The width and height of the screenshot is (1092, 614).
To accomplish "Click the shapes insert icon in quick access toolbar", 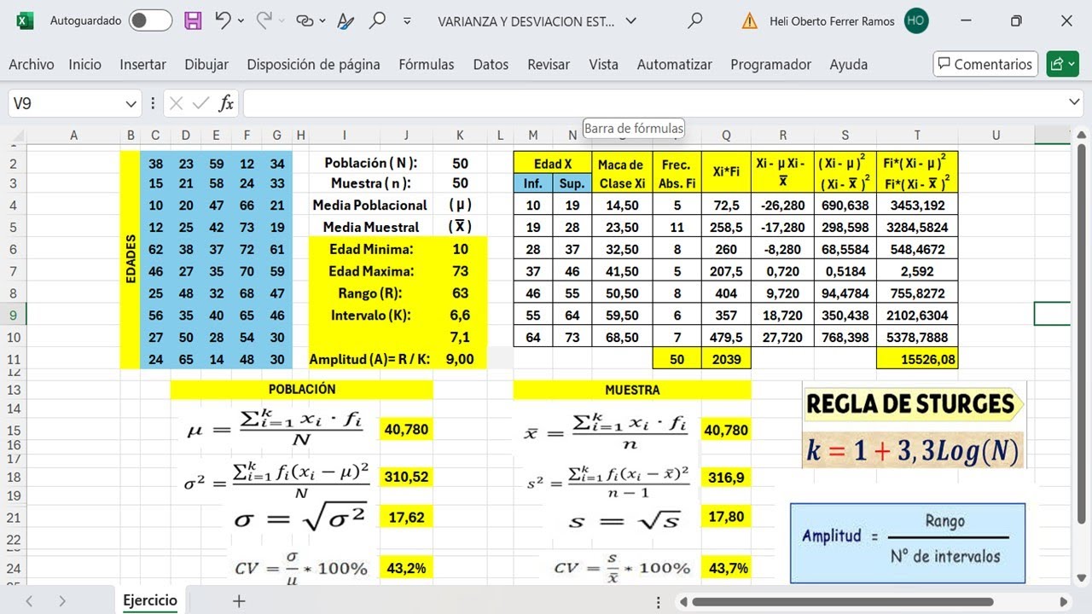I will coord(305,20).
